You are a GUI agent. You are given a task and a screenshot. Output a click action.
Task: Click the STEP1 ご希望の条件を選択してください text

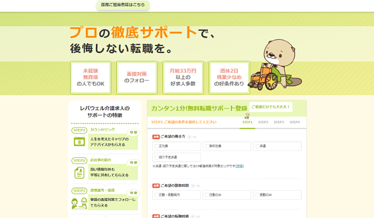184,122
